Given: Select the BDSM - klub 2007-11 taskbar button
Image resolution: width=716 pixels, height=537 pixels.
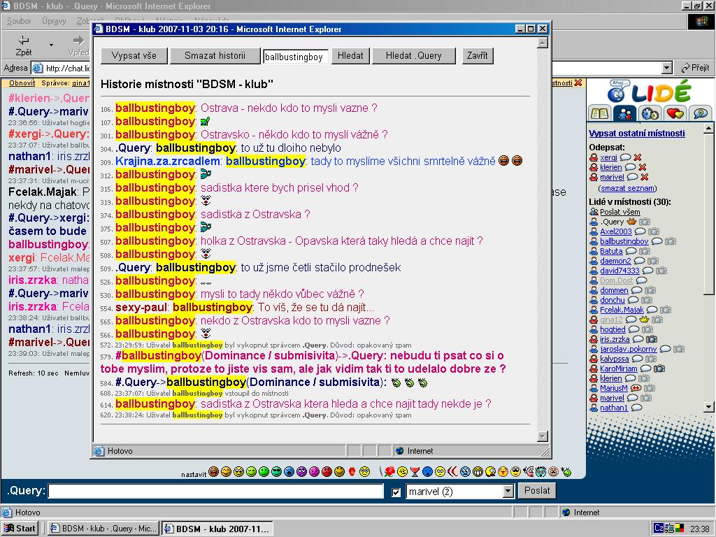Looking at the screenshot, I should tap(218, 529).
